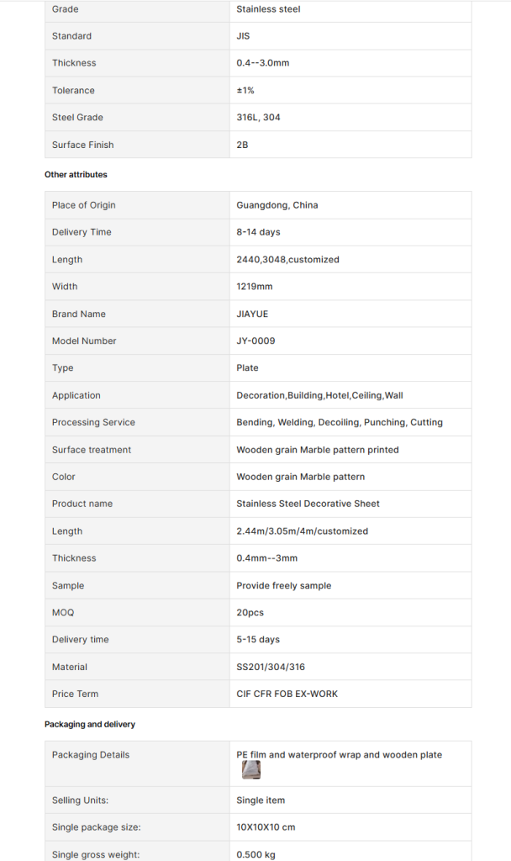
Task: Open the packaging details thumbnail image
Action: (x=251, y=770)
